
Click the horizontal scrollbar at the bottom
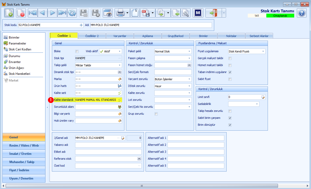142,186
